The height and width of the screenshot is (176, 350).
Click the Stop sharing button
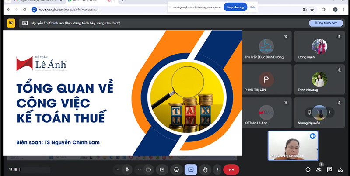(235, 7)
